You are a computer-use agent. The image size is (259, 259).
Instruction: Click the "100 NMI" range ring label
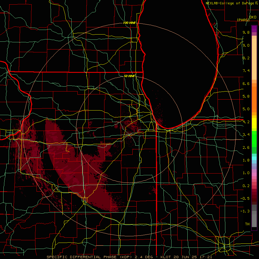click(129, 23)
